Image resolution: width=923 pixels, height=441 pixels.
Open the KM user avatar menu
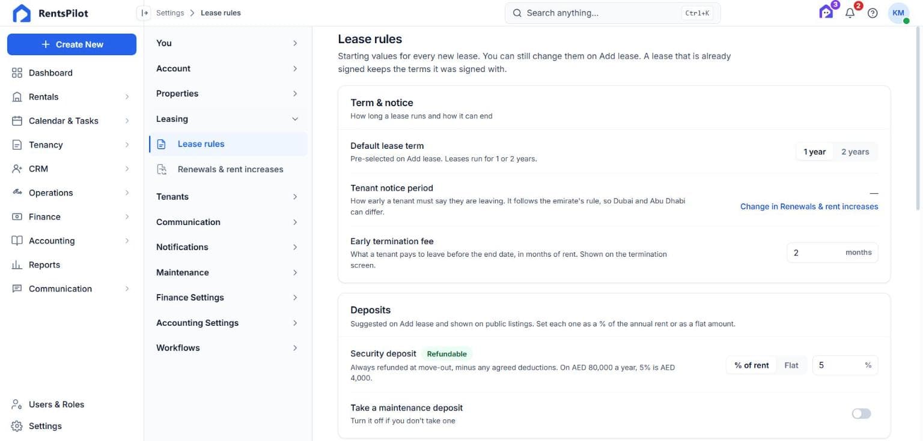pyautogui.click(x=898, y=13)
